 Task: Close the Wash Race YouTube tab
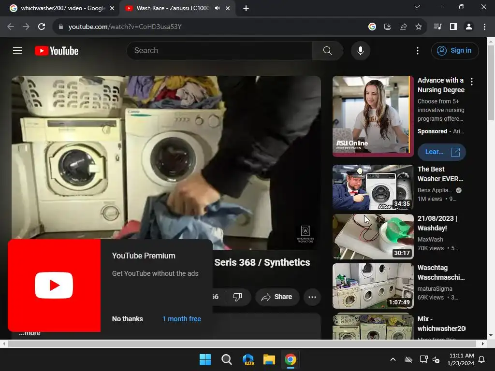pos(228,9)
